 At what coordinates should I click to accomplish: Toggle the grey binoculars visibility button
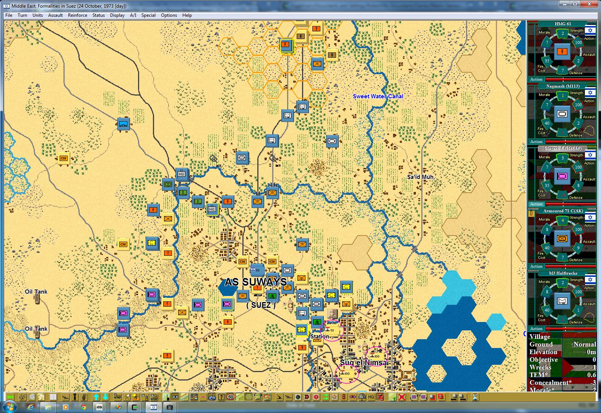(x=175, y=397)
